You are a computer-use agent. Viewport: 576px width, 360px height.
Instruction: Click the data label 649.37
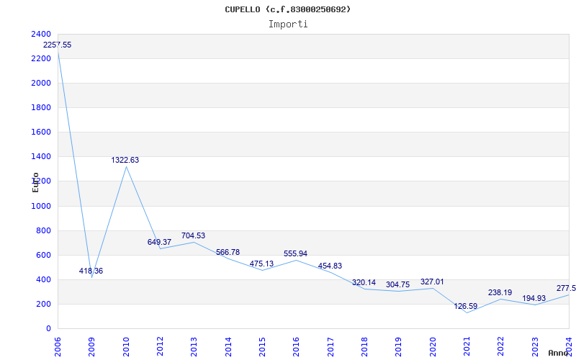[x=159, y=242]
